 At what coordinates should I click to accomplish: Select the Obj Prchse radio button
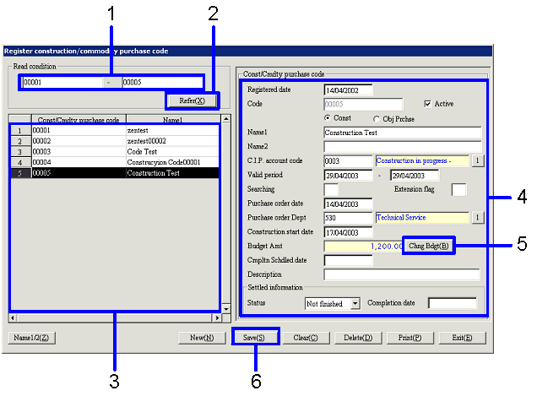376,118
